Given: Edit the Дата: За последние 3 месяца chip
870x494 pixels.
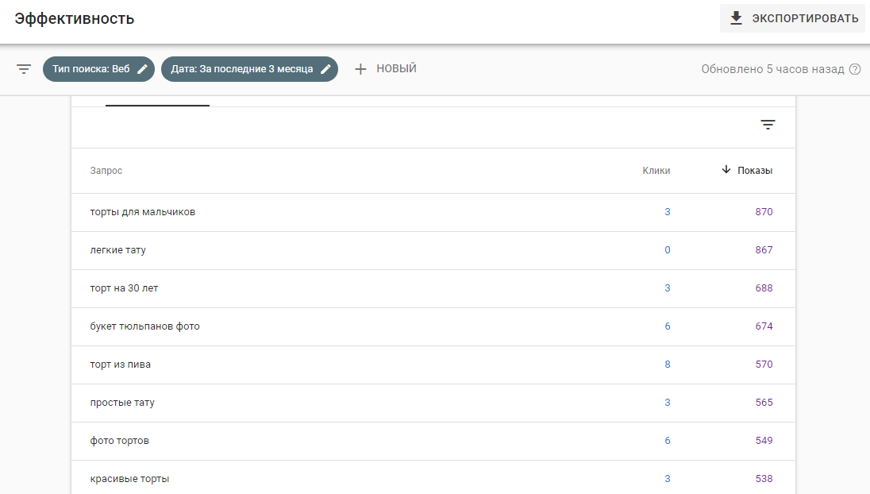Looking at the screenshot, I should tap(250, 69).
